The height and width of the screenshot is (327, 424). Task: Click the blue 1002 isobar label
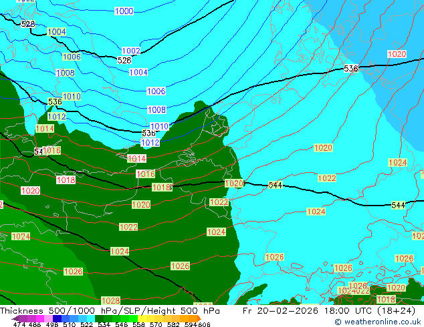click(x=131, y=51)
